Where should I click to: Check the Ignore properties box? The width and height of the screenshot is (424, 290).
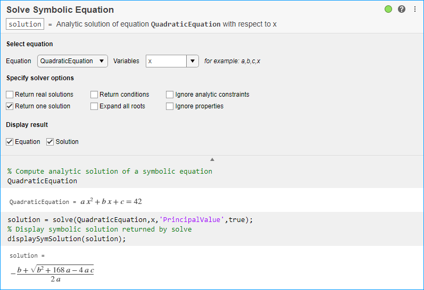coord(170,106)
